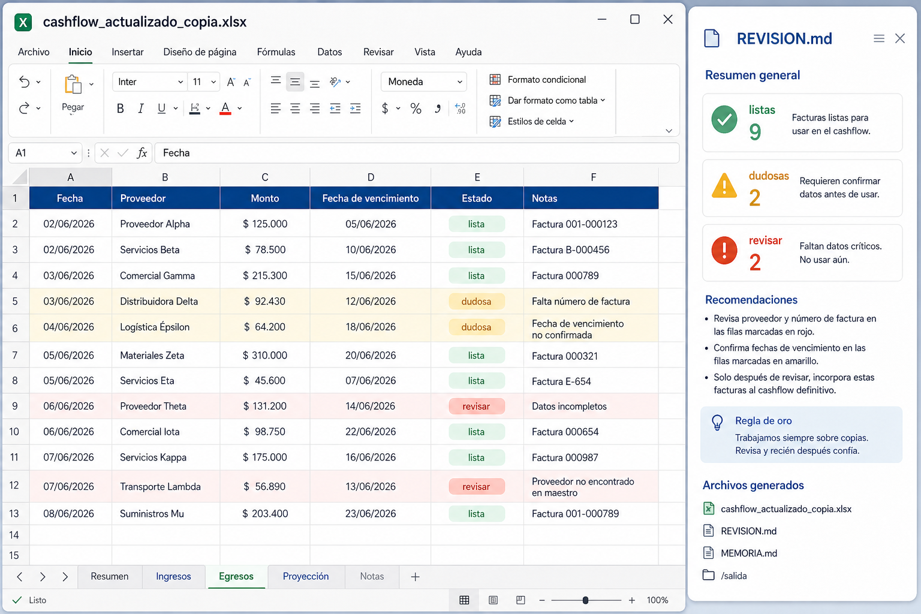Add a new sheet with plus icon

(415, 577)
